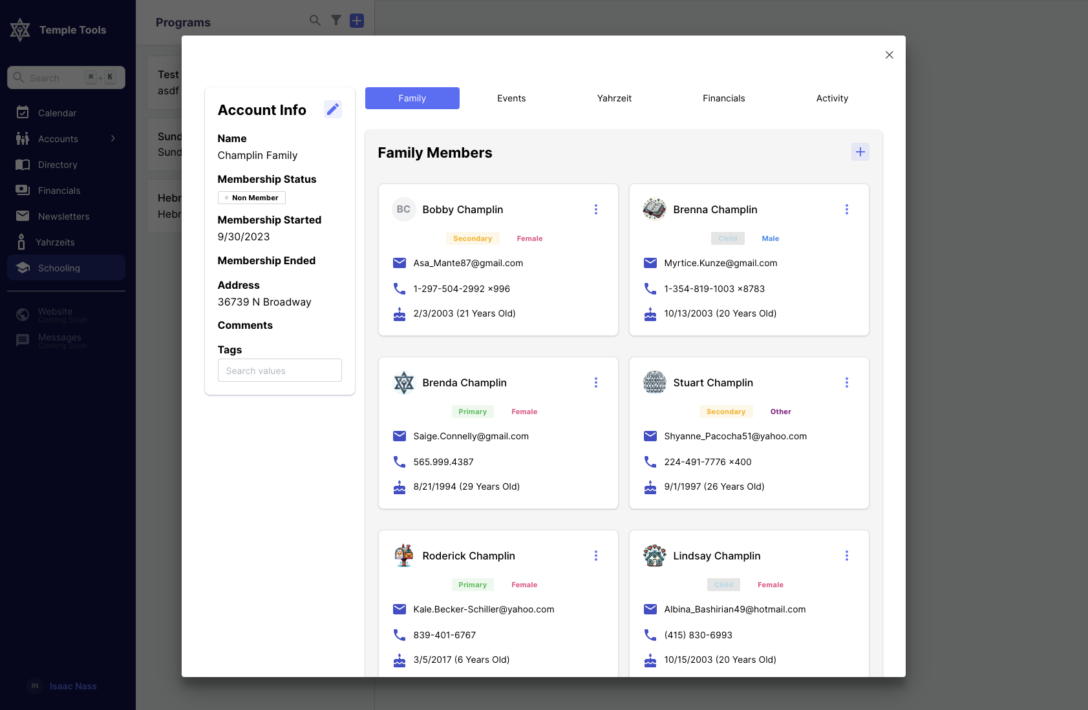Open Brenna Champlin's three-dot options menu
1088x710 pixels.
click(x=846, y=209)
